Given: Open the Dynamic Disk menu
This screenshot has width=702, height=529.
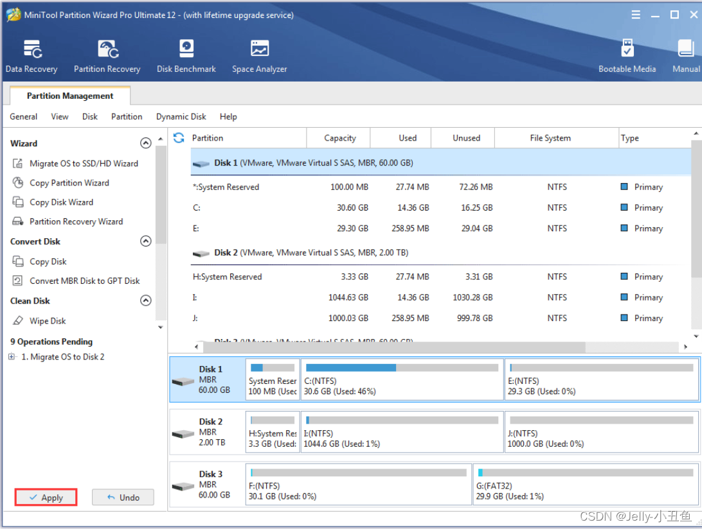Looking at the screenshot, I should (x=181, y=116).
